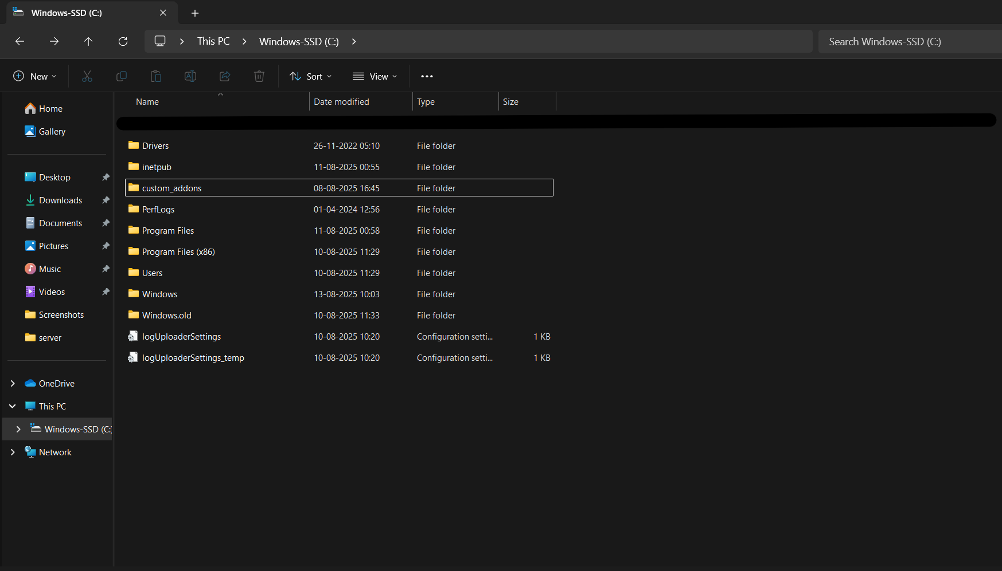Click date 13-08-2025 10:03 cell
1002x571 pixels.
pyautogui.click(x=346, y=294)
